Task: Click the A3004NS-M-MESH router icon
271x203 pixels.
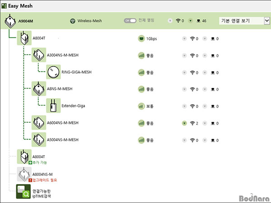Action: (38, 55)
